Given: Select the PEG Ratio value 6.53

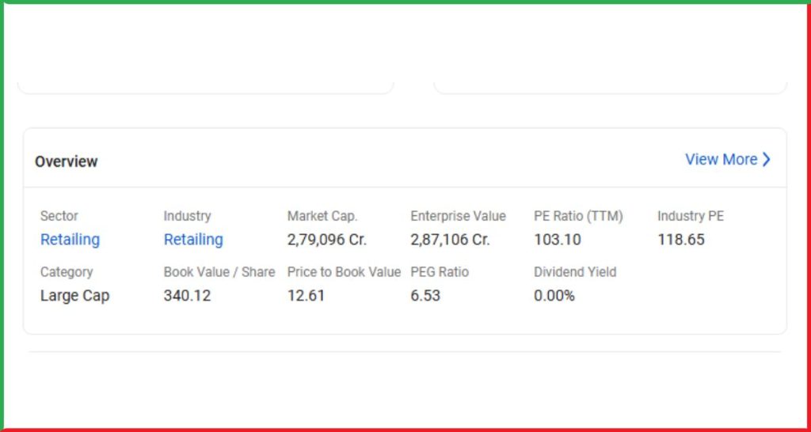Looking at the screenshot, I should click(425, 296).
